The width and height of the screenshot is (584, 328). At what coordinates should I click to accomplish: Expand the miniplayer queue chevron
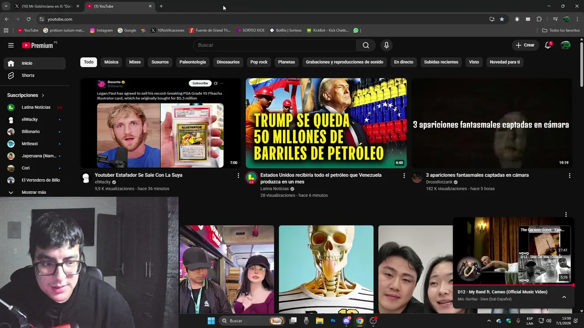coord(564,297)
